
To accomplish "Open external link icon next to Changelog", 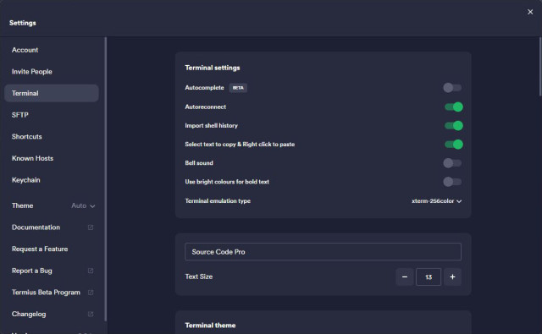I will [91, 314].
